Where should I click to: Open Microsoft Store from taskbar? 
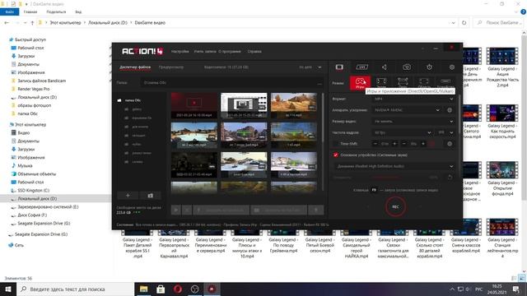(x=161, y=289)
